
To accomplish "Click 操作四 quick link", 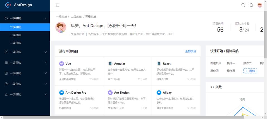I will coord(214,71).
